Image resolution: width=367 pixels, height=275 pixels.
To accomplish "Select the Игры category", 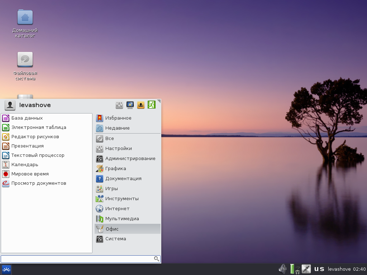I will pyautogui.click(x=128, y=189).
